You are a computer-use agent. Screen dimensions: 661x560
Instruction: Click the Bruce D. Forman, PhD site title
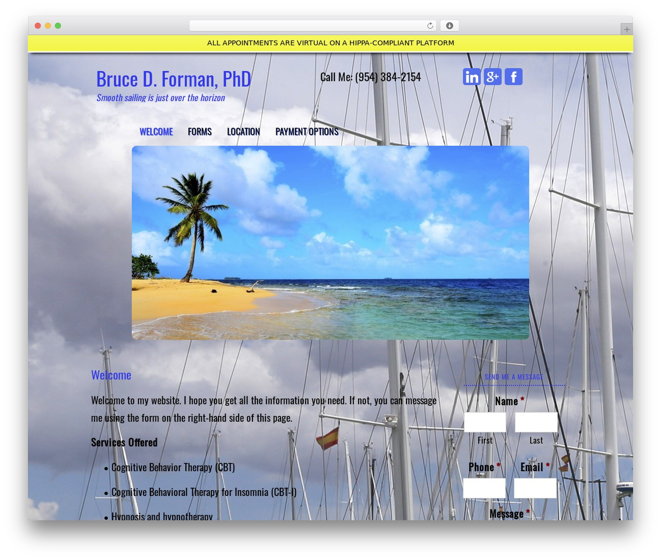[174, 79]
